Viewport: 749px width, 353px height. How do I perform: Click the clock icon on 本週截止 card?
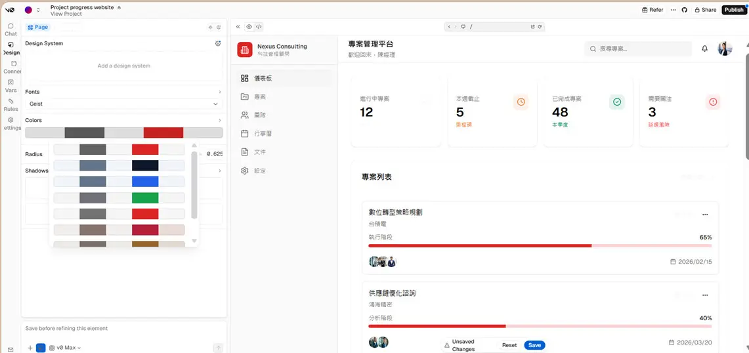pos(521,102)
